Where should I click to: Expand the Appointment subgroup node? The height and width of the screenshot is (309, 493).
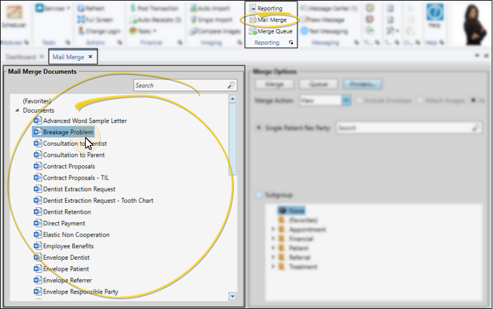272,229
